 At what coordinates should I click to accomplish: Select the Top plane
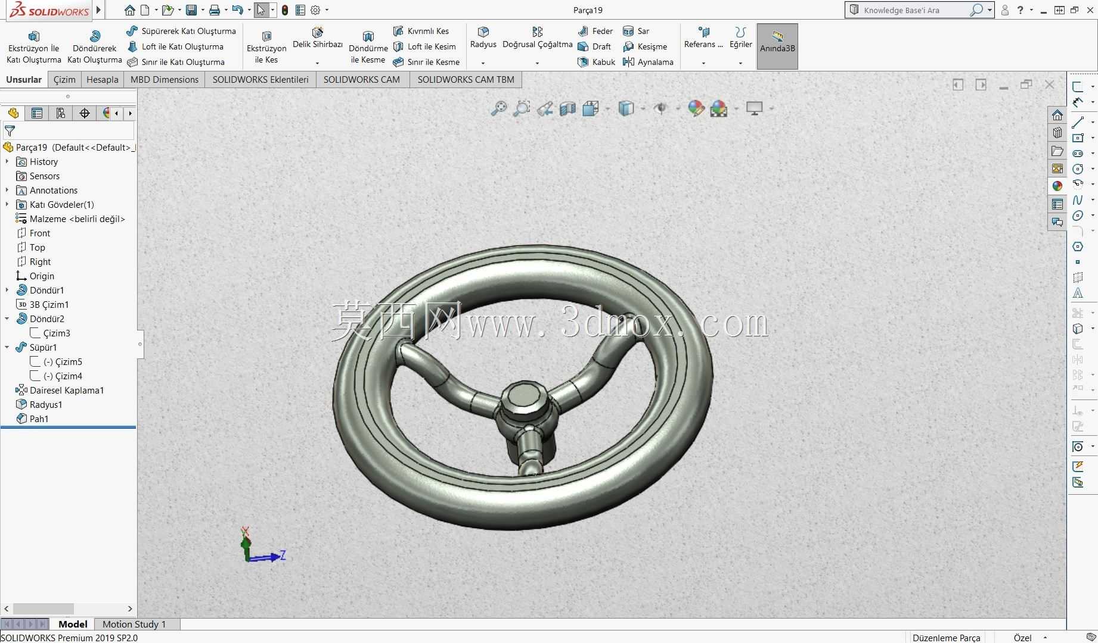coord(31,248)
